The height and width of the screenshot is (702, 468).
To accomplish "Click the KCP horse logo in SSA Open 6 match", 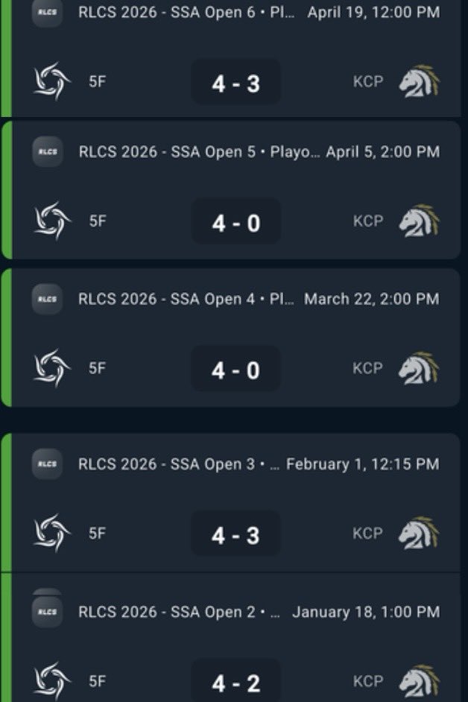I will pos(419,81).
